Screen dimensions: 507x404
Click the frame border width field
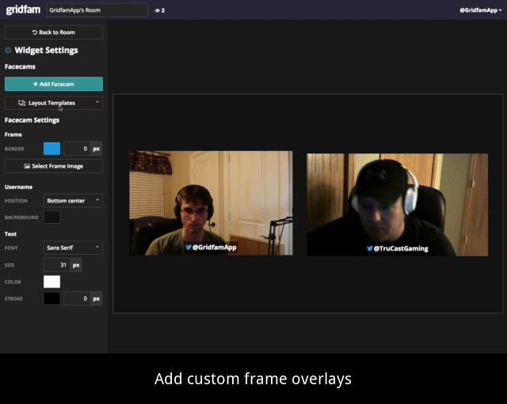pos(77,149)
